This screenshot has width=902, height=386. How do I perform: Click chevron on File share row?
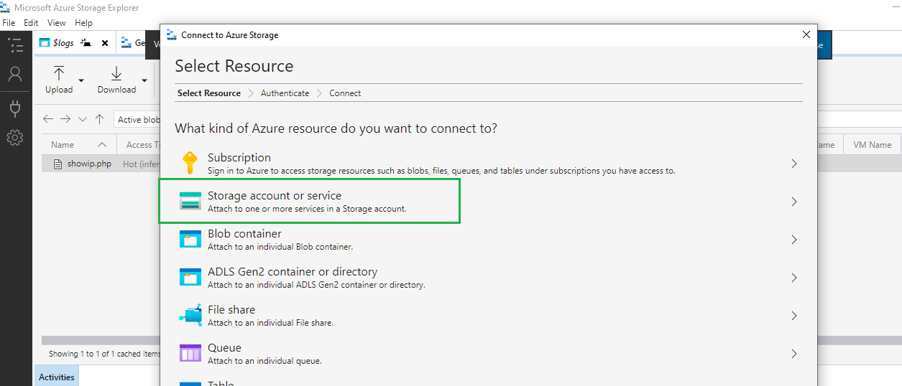click(793, 316)
